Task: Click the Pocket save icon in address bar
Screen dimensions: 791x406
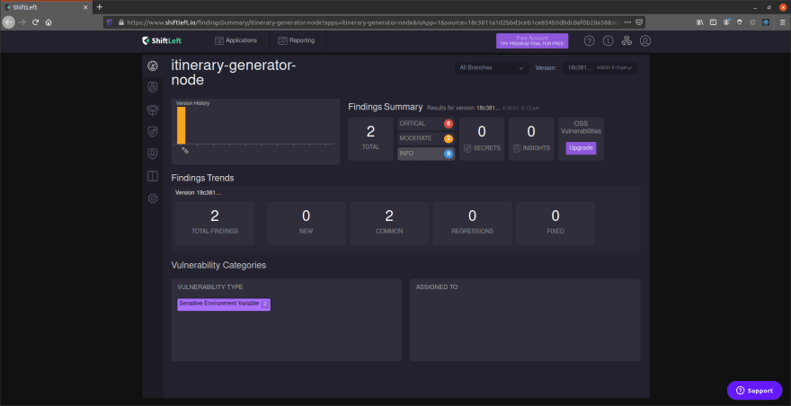Action: pos(639,22)
